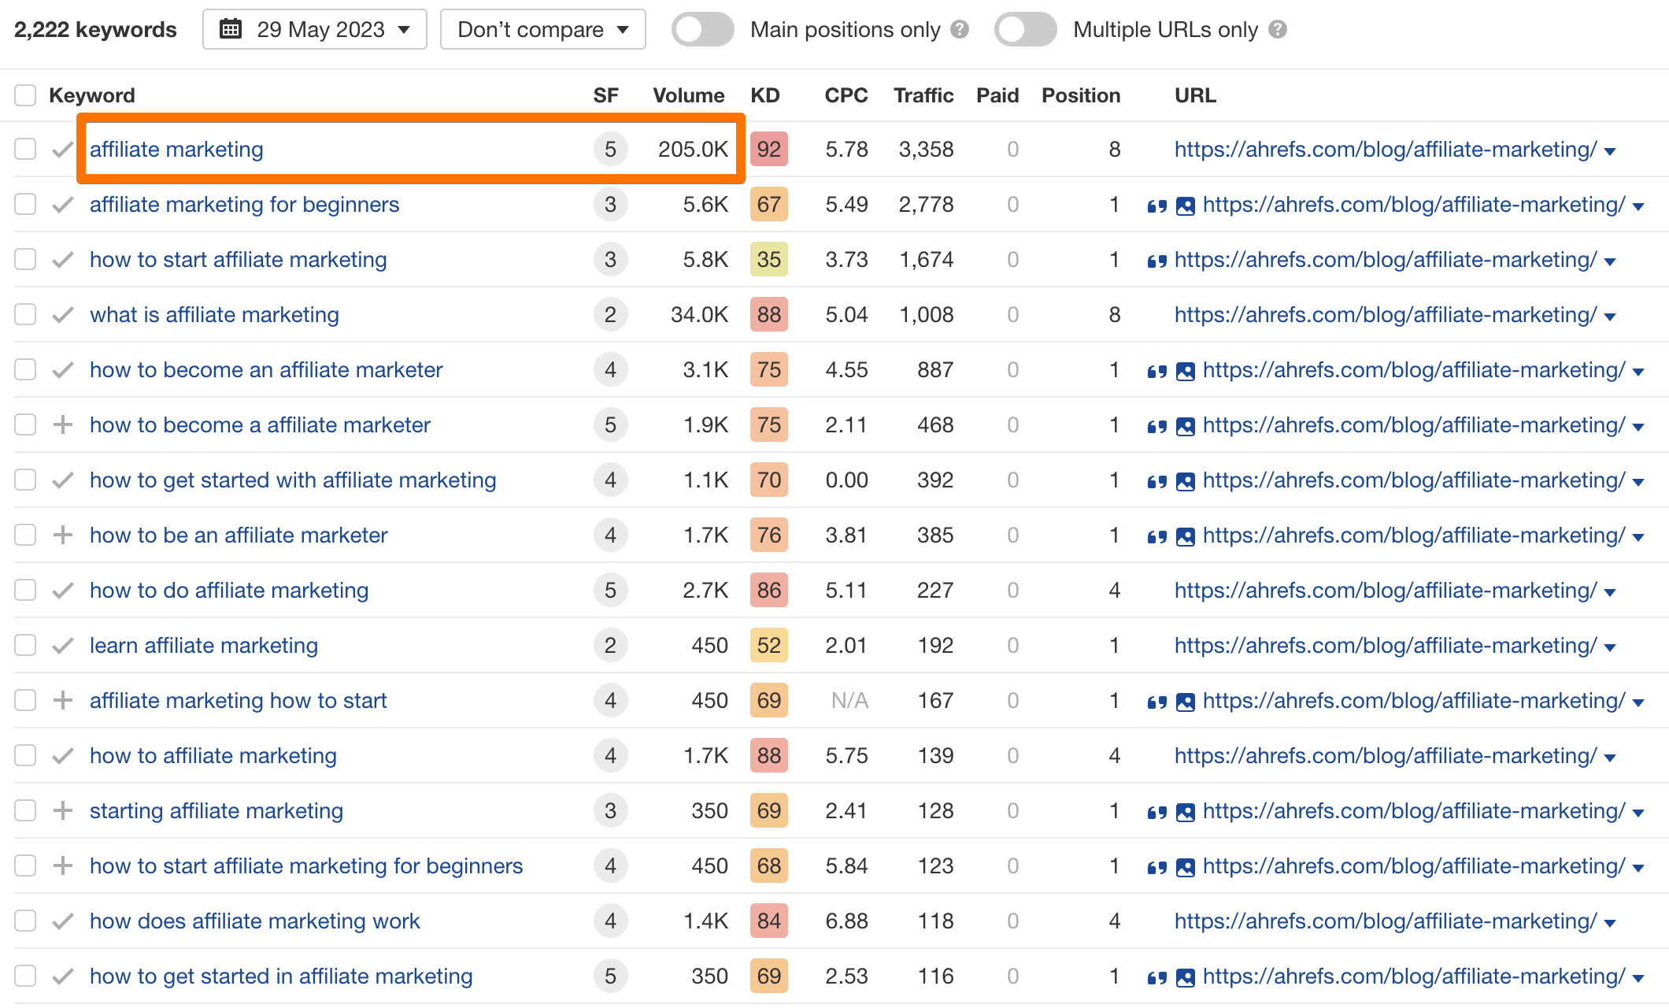
Task: Click the plus icon beside how to become a affiliate marketer
Action: pyautogui.click(x=62, y=424)
